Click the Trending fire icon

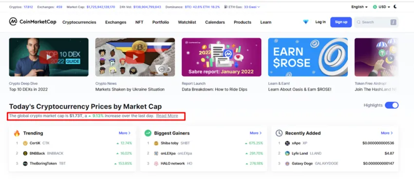point(17,133)
